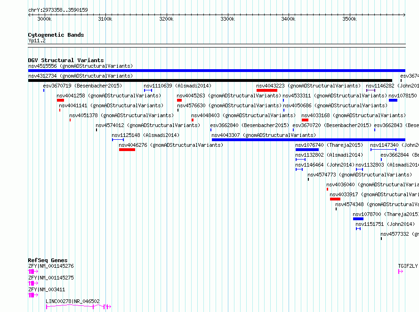
Task: Open the nsv4043223 red variant feature
Action: 266,90
